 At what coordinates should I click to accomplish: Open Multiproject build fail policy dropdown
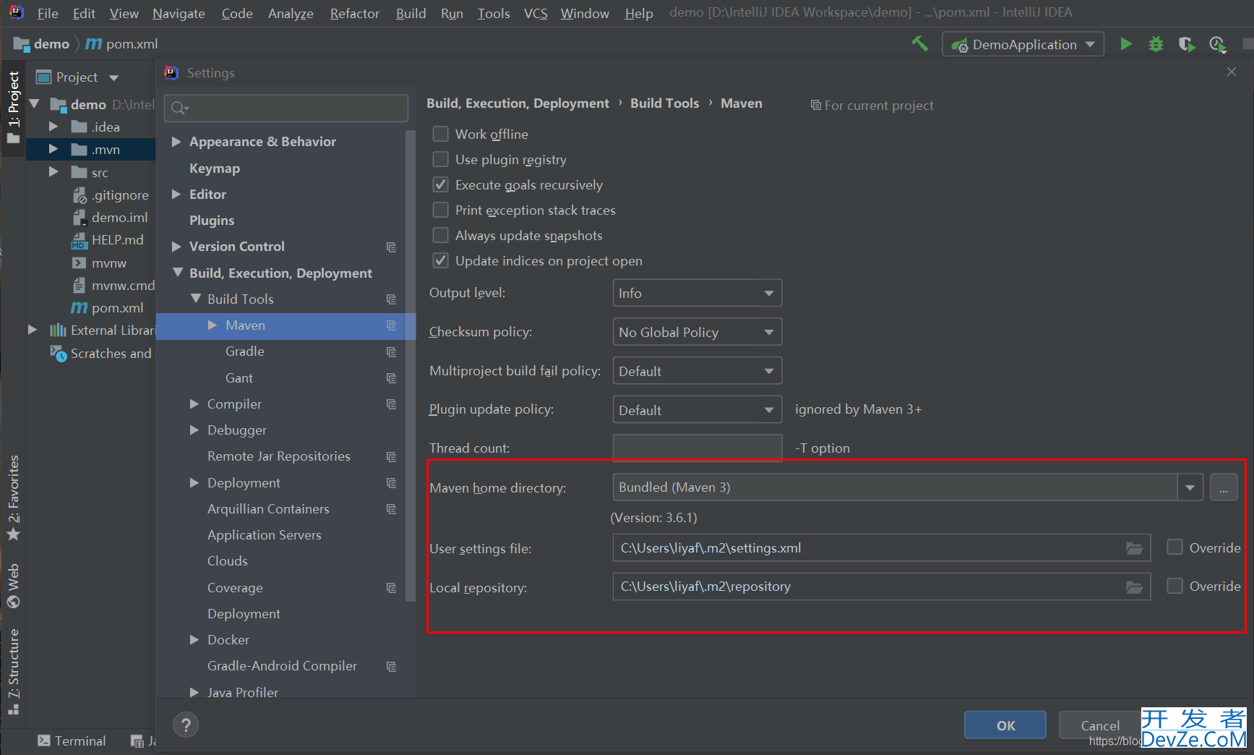(x=697, y=371)
